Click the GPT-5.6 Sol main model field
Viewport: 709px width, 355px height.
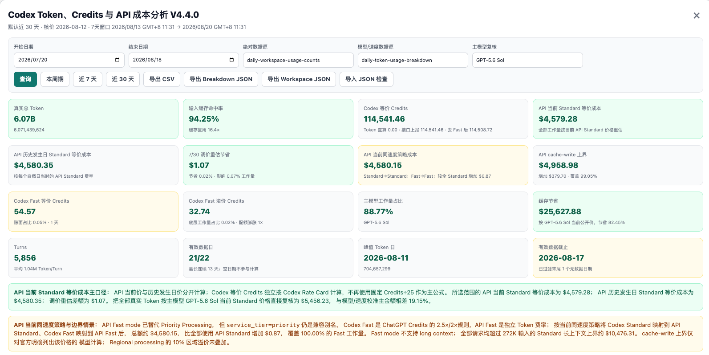tap(527, 60)
